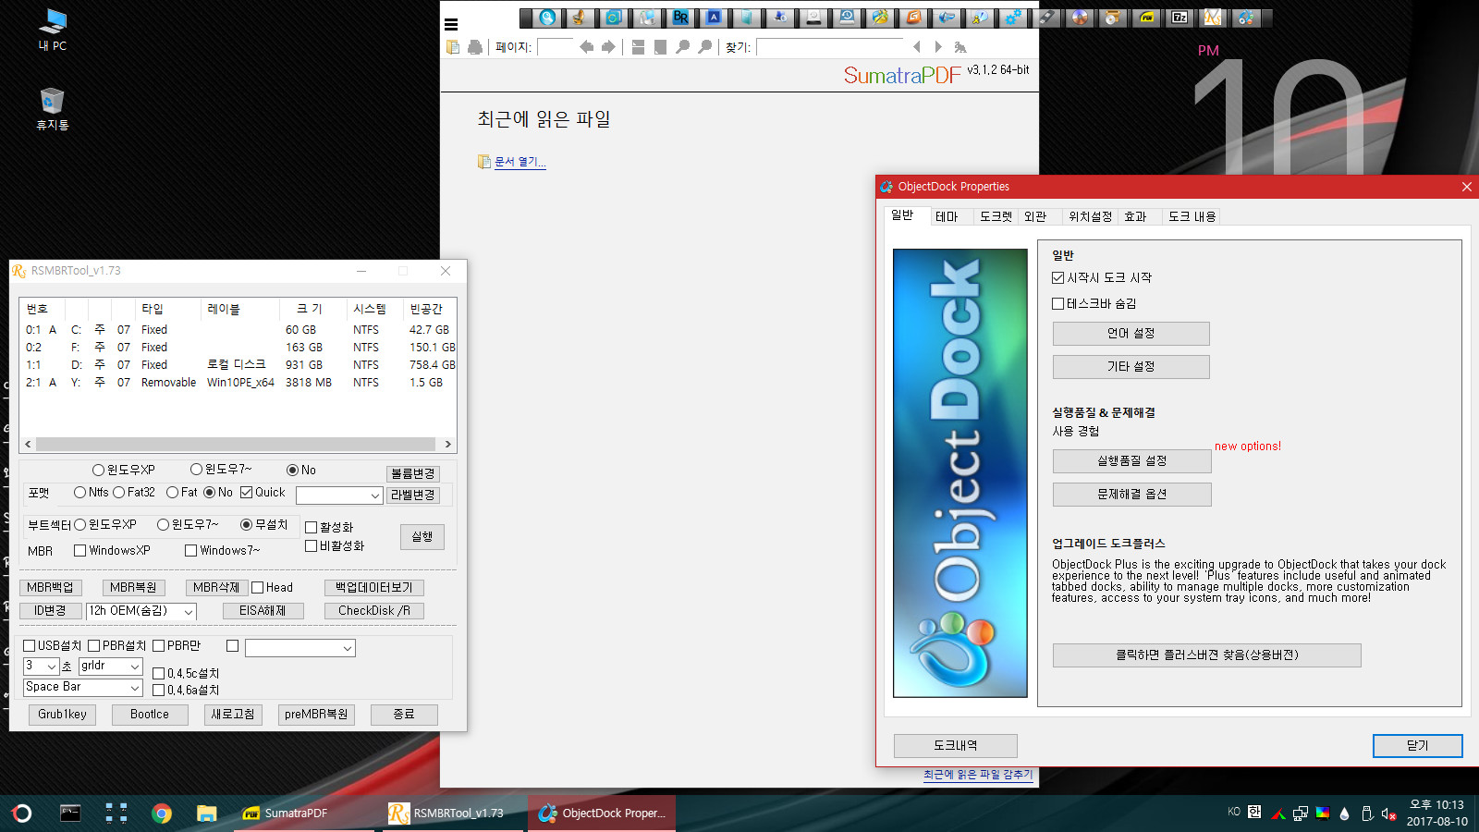Click the 페이지 number input field

556,47
